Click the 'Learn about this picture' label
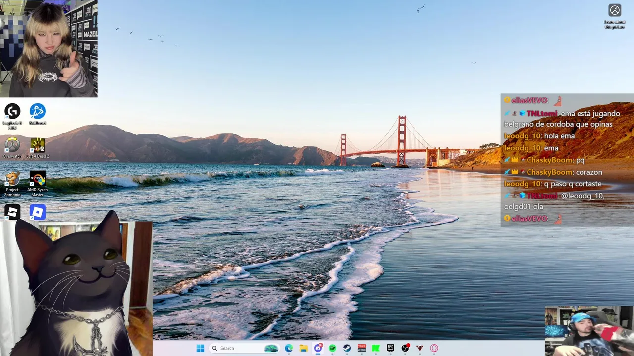Image resolution: width=634 pixels, height=356 pixels. 615,24
